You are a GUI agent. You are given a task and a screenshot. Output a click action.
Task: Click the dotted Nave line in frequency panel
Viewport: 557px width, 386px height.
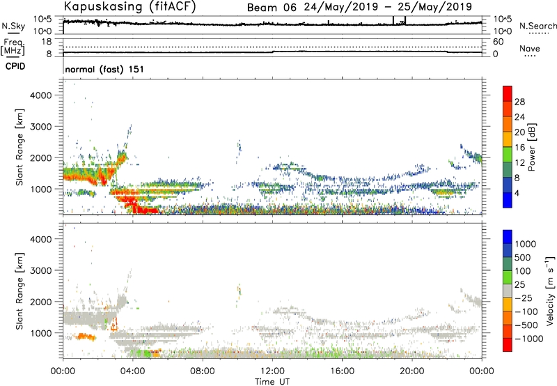tap(272, 47)
